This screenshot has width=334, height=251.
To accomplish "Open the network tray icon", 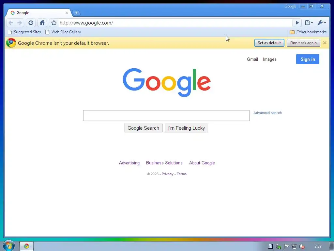I will pyautogui.click(x=294, y=246).
